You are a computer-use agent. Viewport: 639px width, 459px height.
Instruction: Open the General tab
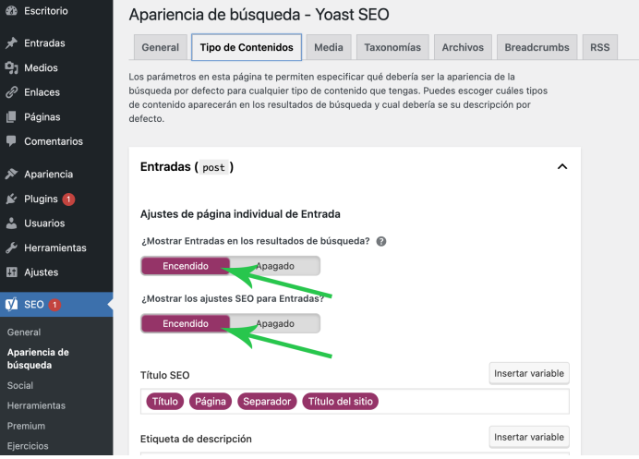pyautogui.click(x=160, y=47)
